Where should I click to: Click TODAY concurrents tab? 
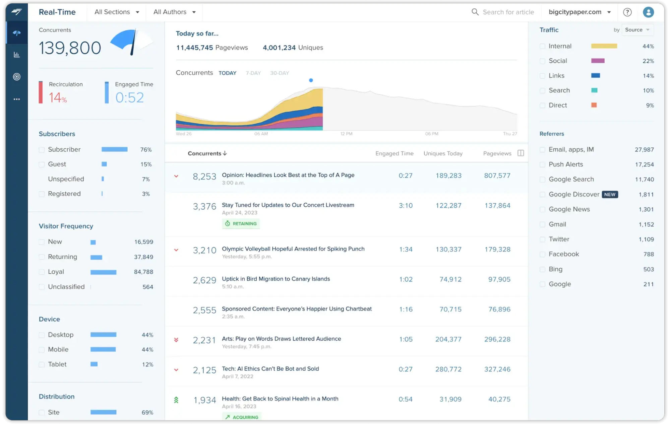(x=228, y=73)
